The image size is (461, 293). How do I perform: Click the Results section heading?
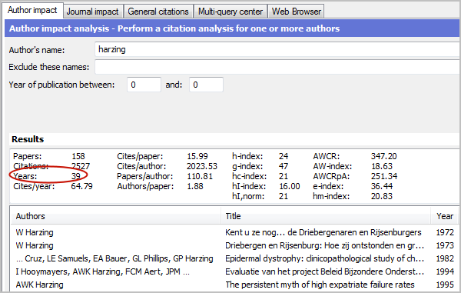click(x=28, y=139)
